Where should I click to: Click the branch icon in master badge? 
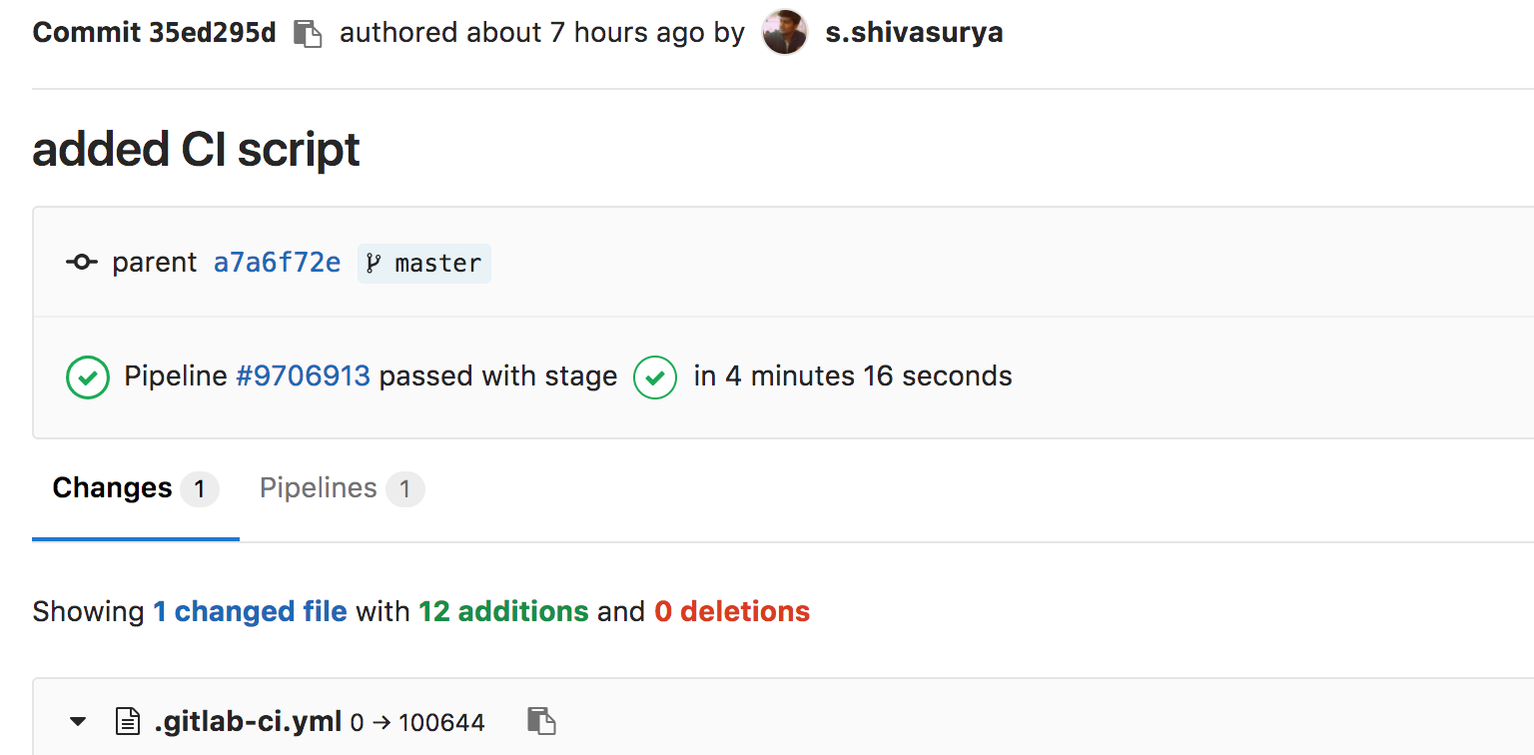[373, 264]
